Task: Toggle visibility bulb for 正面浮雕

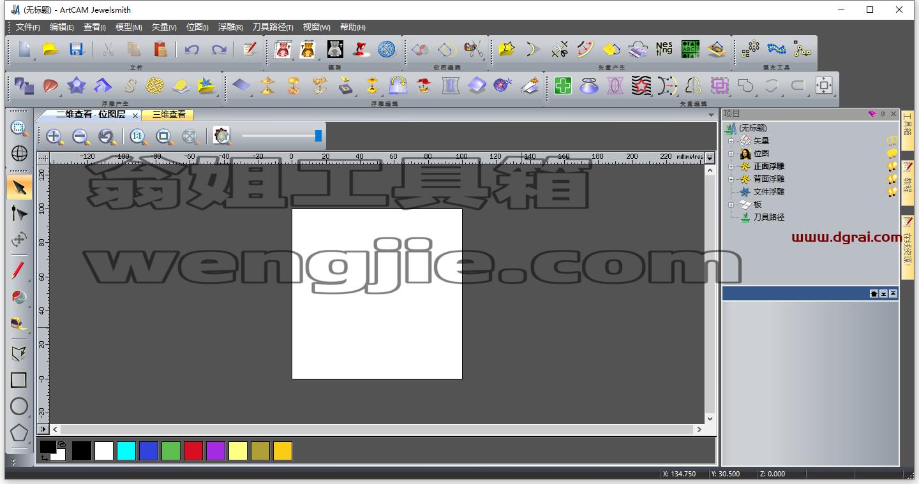Action: [892, 166]
